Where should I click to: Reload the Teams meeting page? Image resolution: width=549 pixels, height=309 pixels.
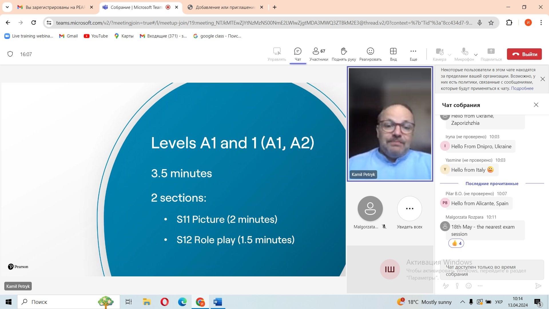tap(33, 23)
